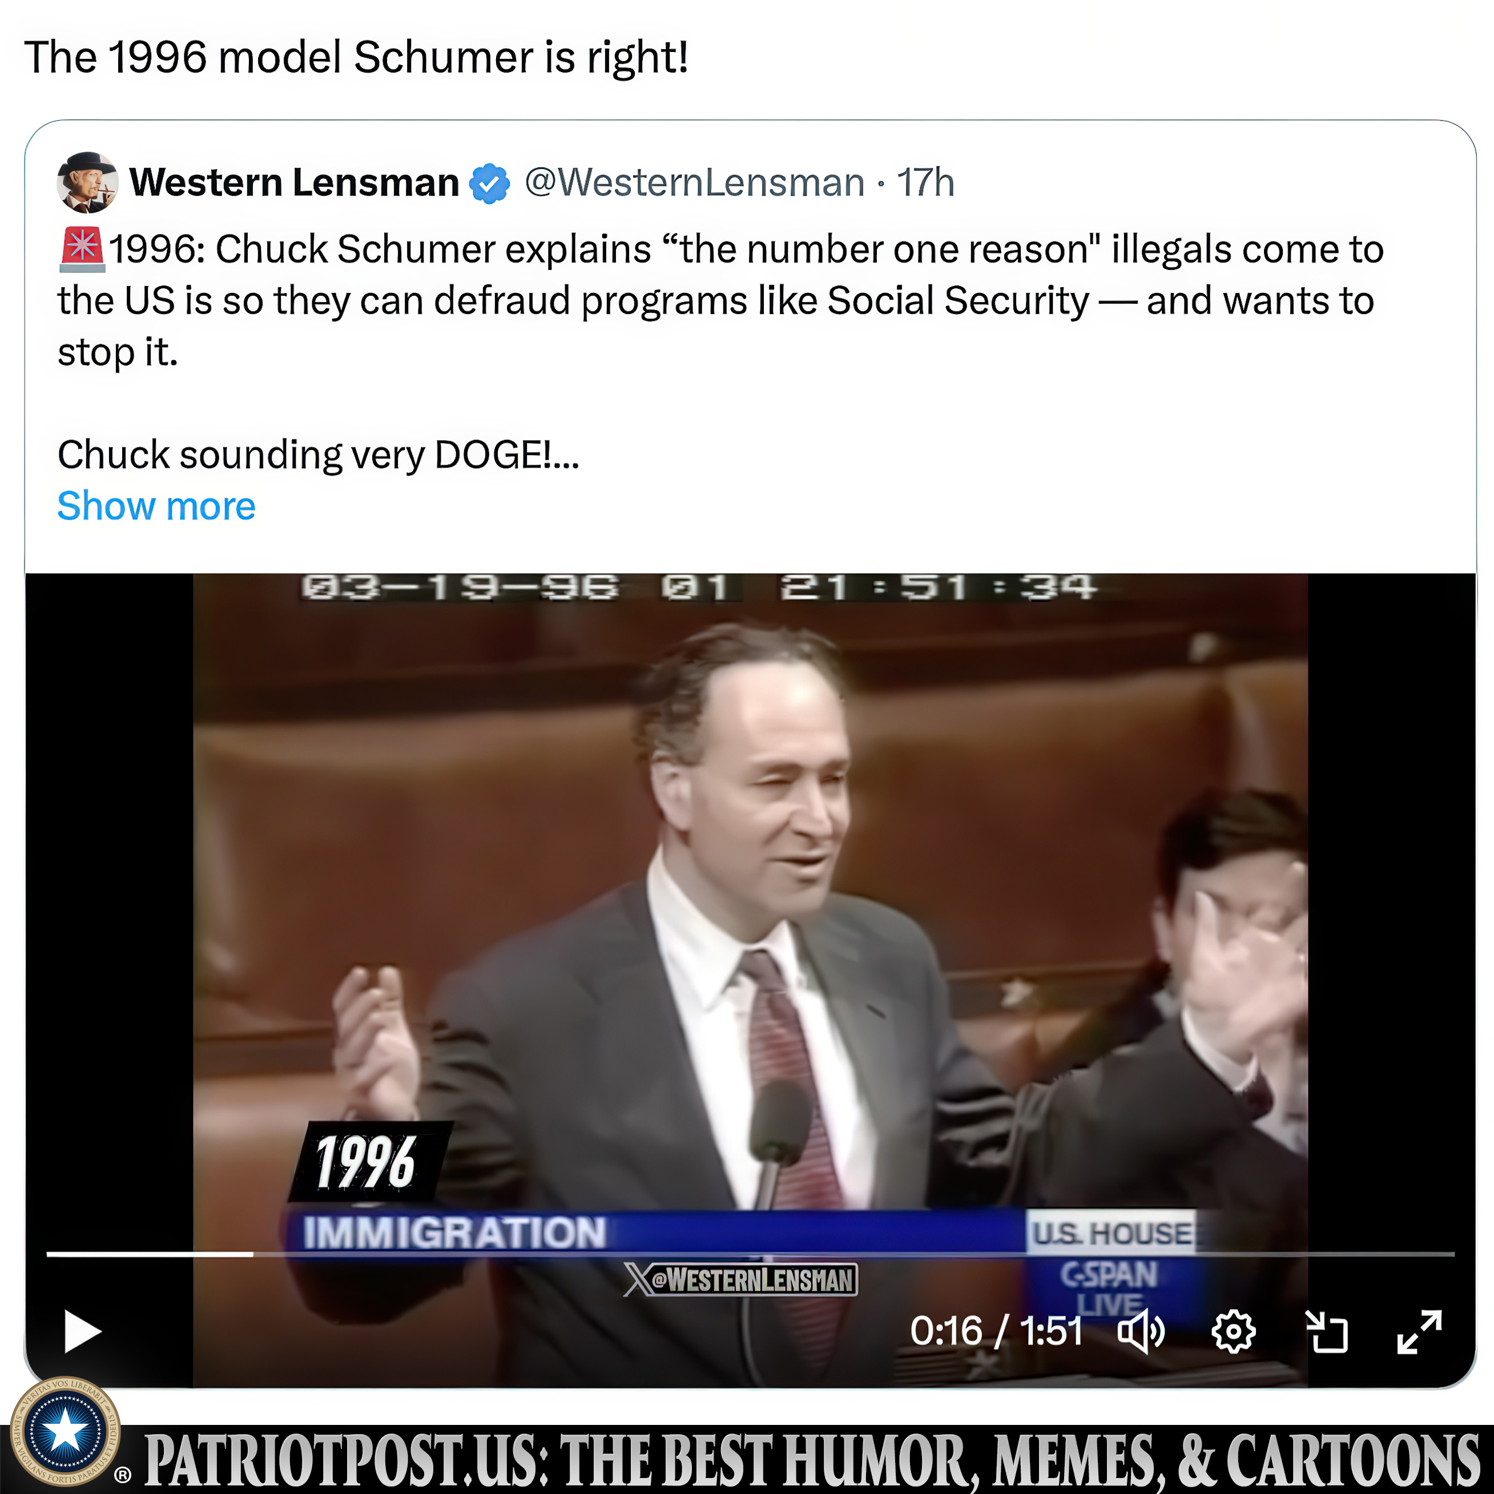
Task: Seek using the video progress bar
Action: click(x=750, y=1254)
